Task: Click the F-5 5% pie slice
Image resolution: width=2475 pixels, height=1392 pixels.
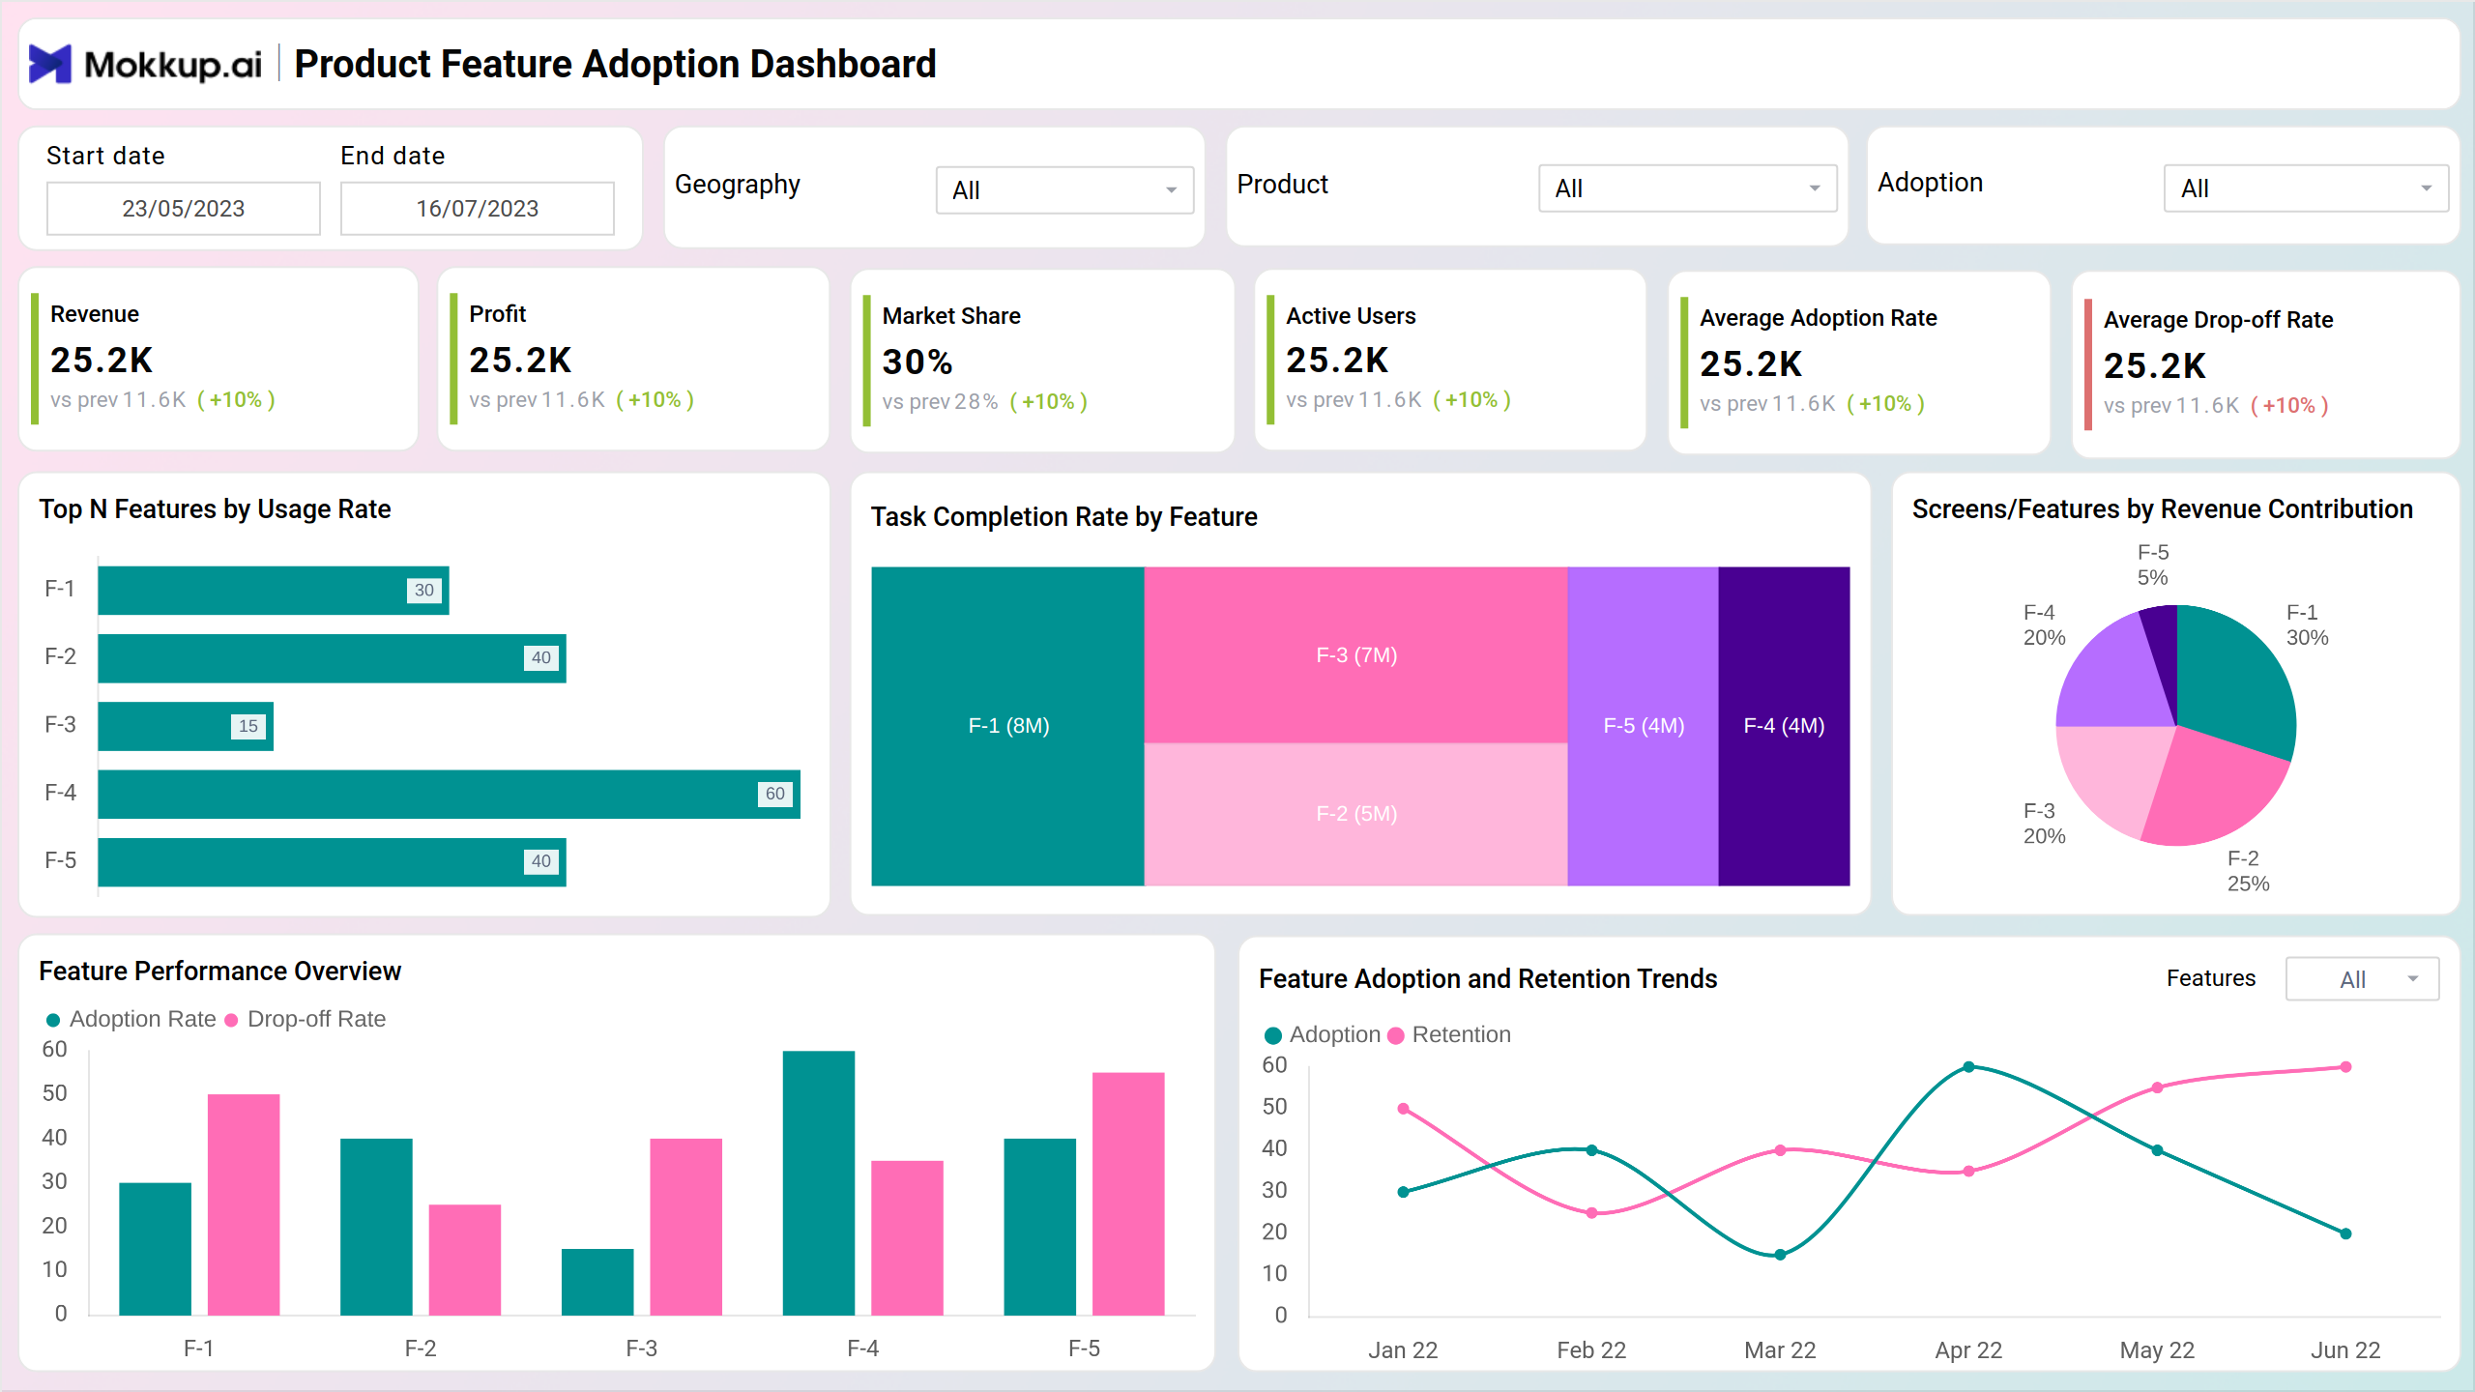Action: [2164, 650]
